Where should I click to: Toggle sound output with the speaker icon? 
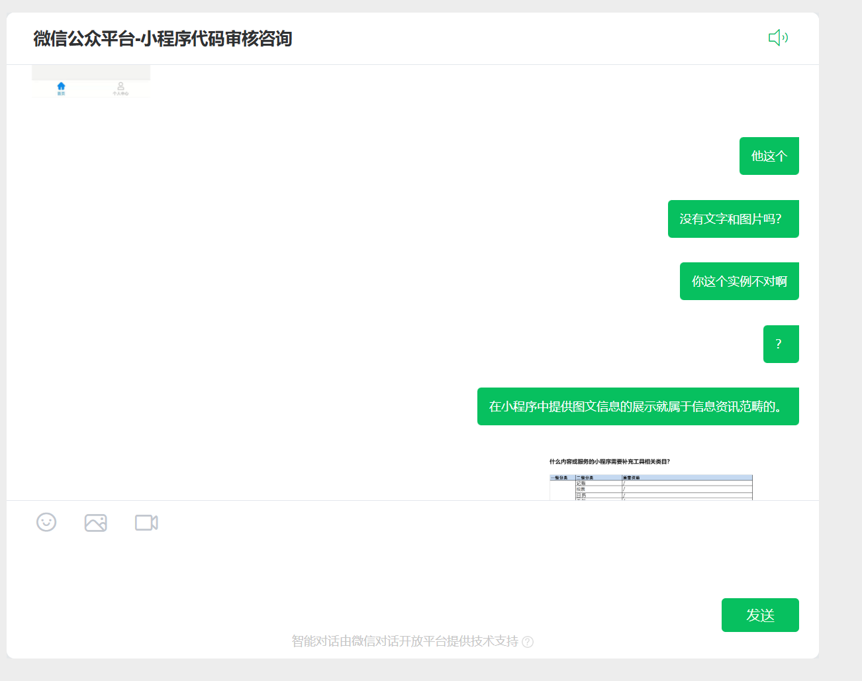779,38
